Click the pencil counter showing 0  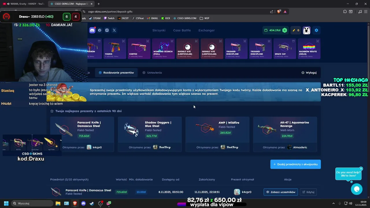[296, 30]
